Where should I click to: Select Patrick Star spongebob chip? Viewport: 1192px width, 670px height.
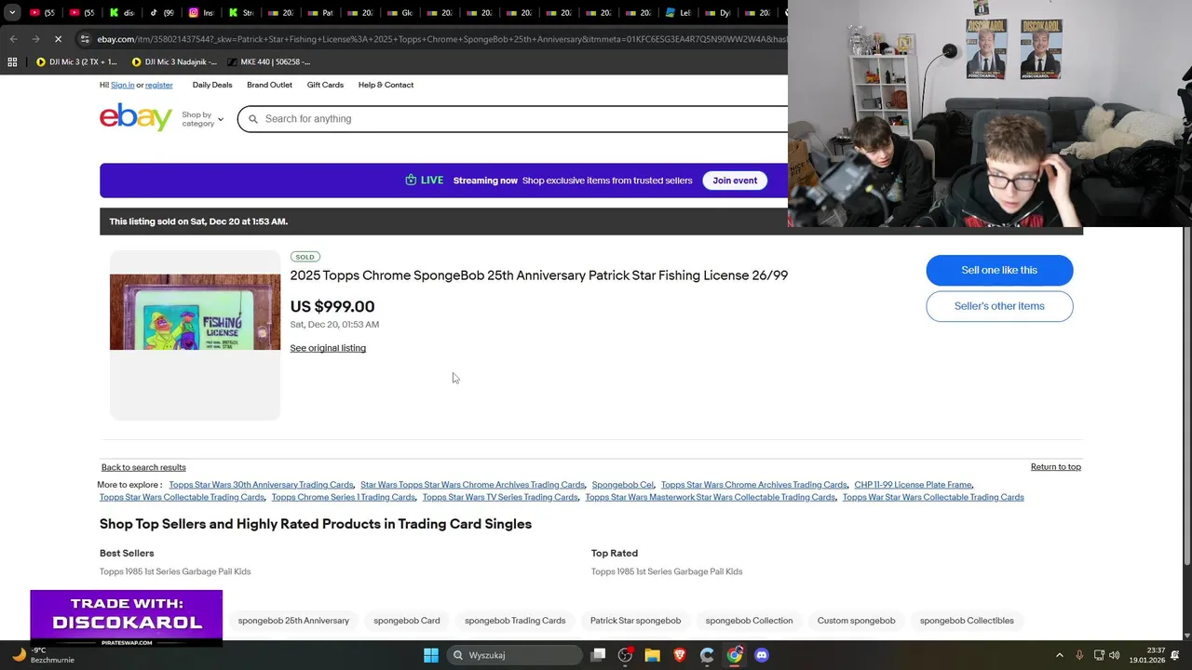tap(635, 621)
